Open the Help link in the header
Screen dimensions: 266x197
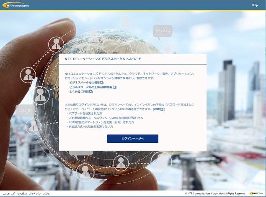254,5
